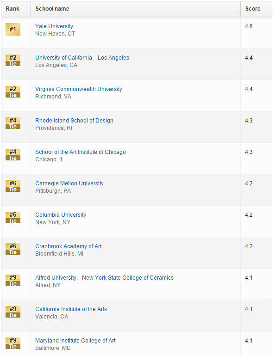Open the Carnegie Mellon University link
Screen dimensions: 275x355
click(69, 184)
